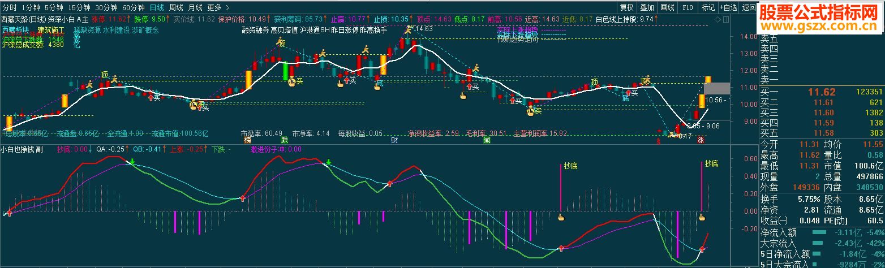The width and height of the screenshot is (885, 268).
Task: Click the 跌 marker on the timeline
Action: 285,140
